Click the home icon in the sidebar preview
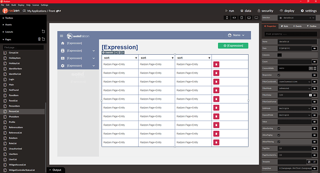This screenshot has height=173, width=320. pos(63,43)
